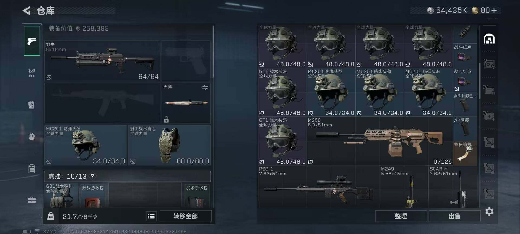Image resolution: width=520 pixels, height=234 pixels.
Task: Click the 出售 sell button
Action: (454, 216)
